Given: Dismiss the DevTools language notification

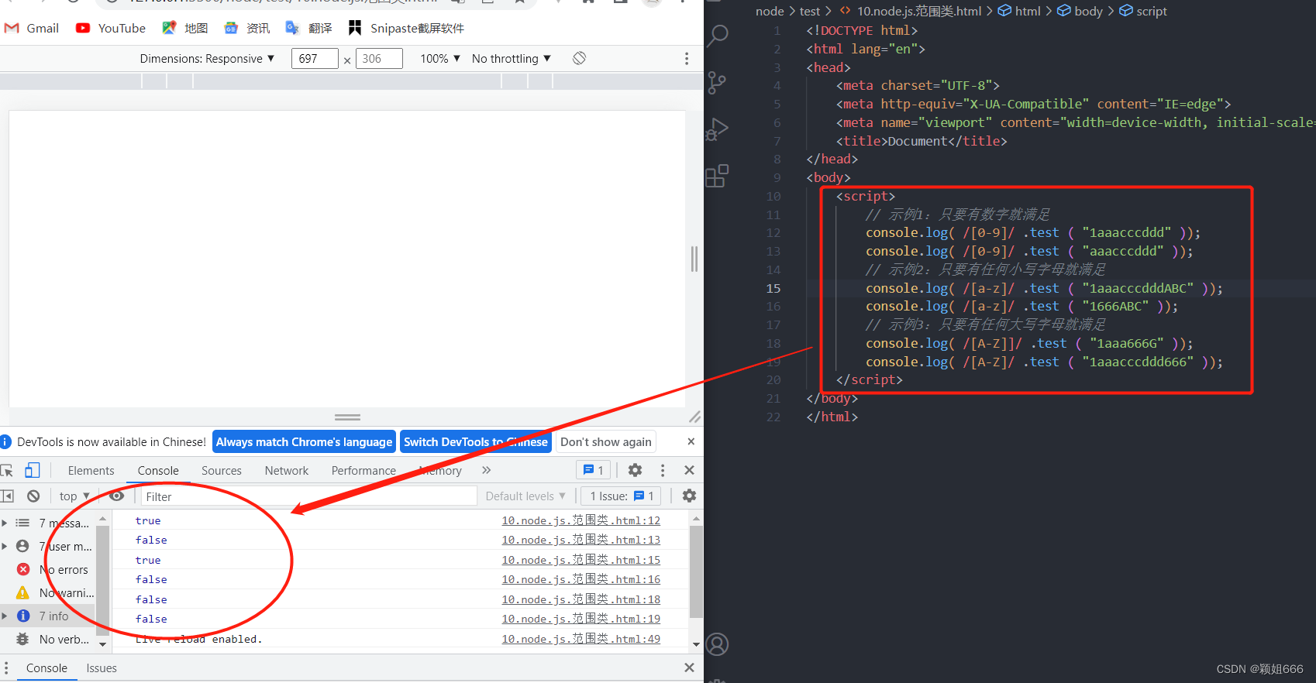Looking at the screenshot, I should coord(691,441).
